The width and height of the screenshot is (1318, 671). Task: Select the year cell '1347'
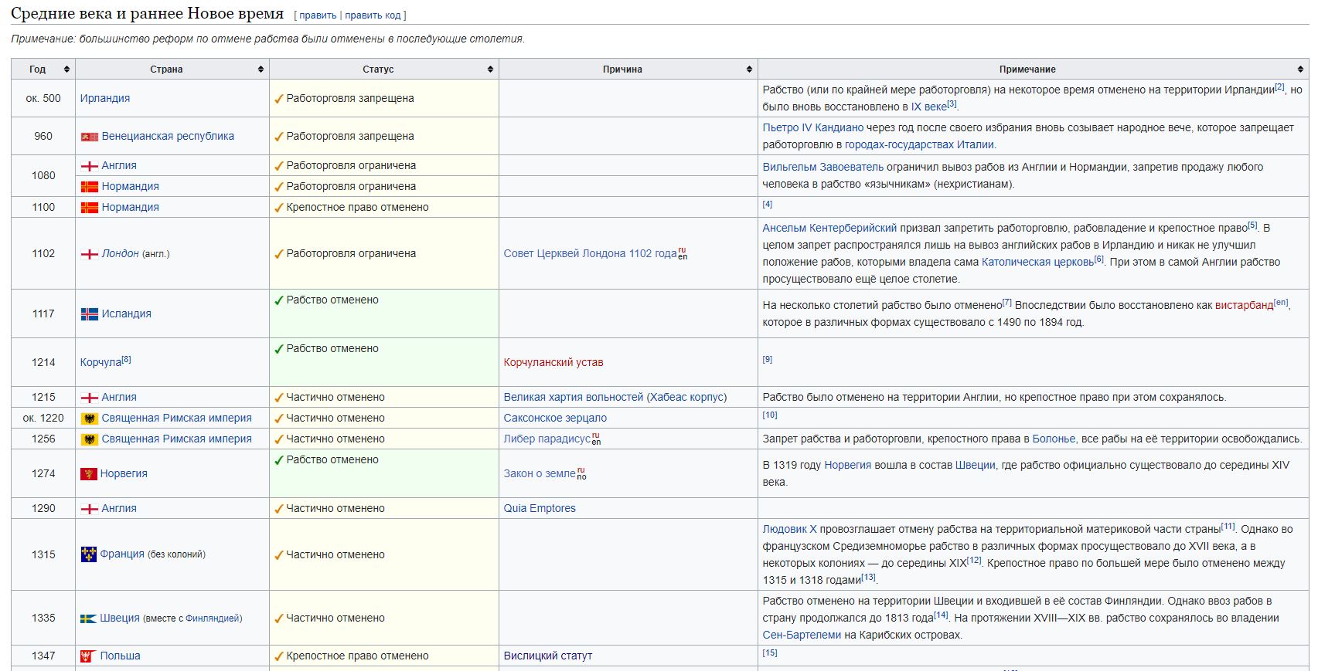pos(43,656)
